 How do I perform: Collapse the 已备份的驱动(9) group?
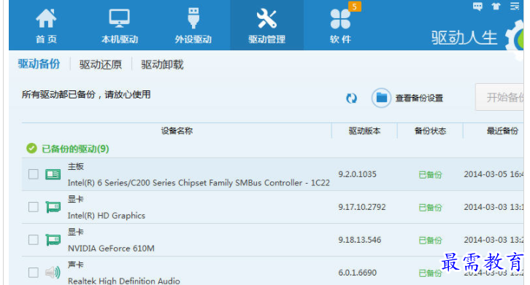click(75, 149)
